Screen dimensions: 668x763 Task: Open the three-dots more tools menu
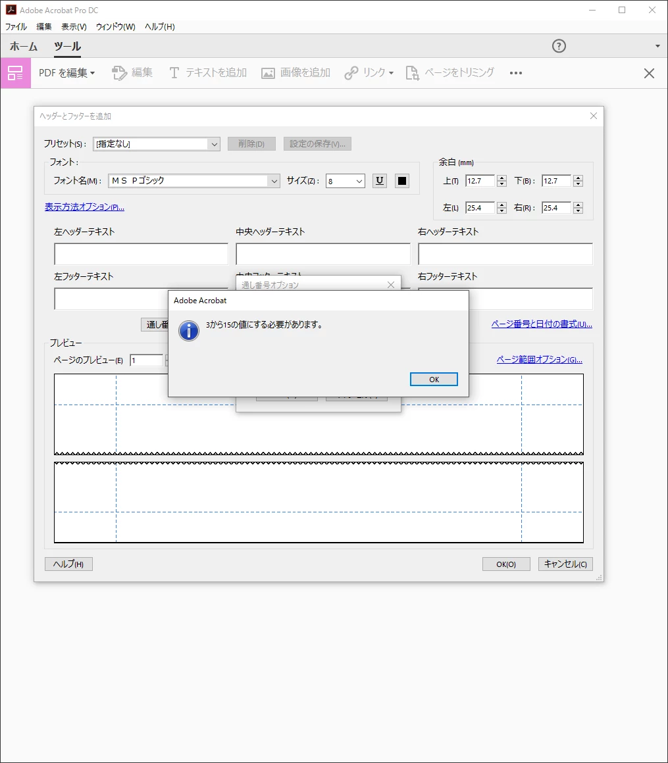tap(515, 73)
